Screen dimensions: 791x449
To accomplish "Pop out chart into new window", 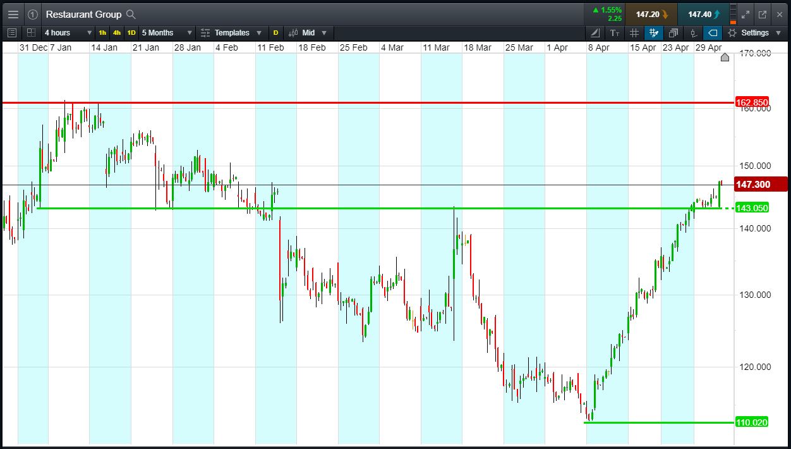I will coord(763,14).
